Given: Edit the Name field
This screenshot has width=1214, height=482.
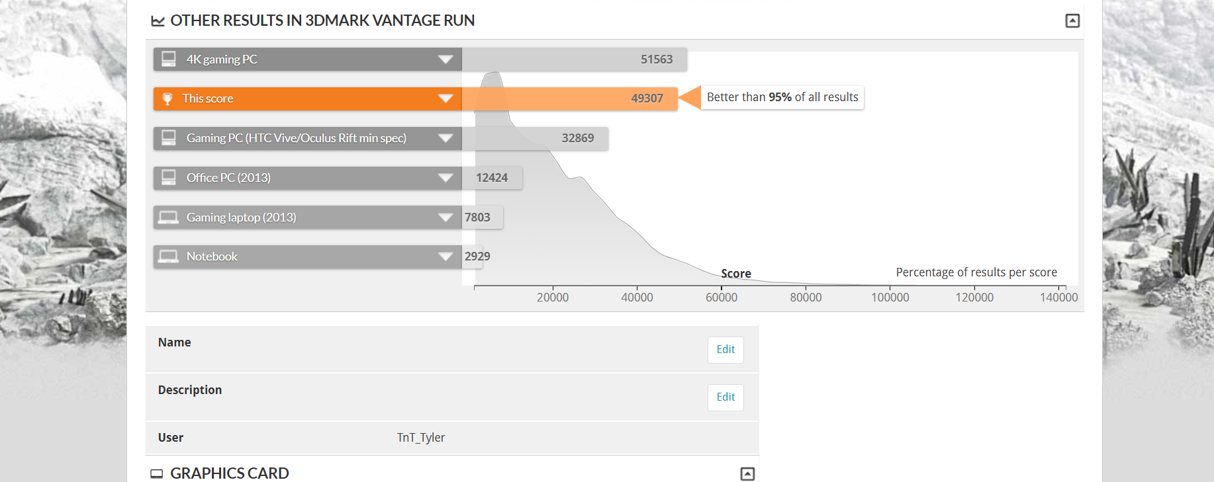Looking at the screenshot, I should (725, 350).
